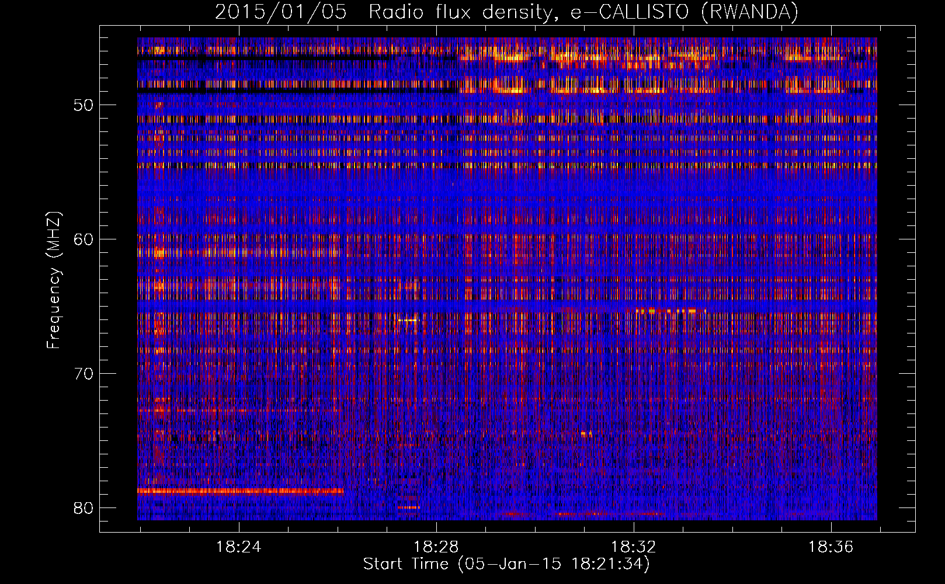Click the yellow-green streak near 65 MHz at 18:32
The image size is (945, 584).
tap(670, 311)
